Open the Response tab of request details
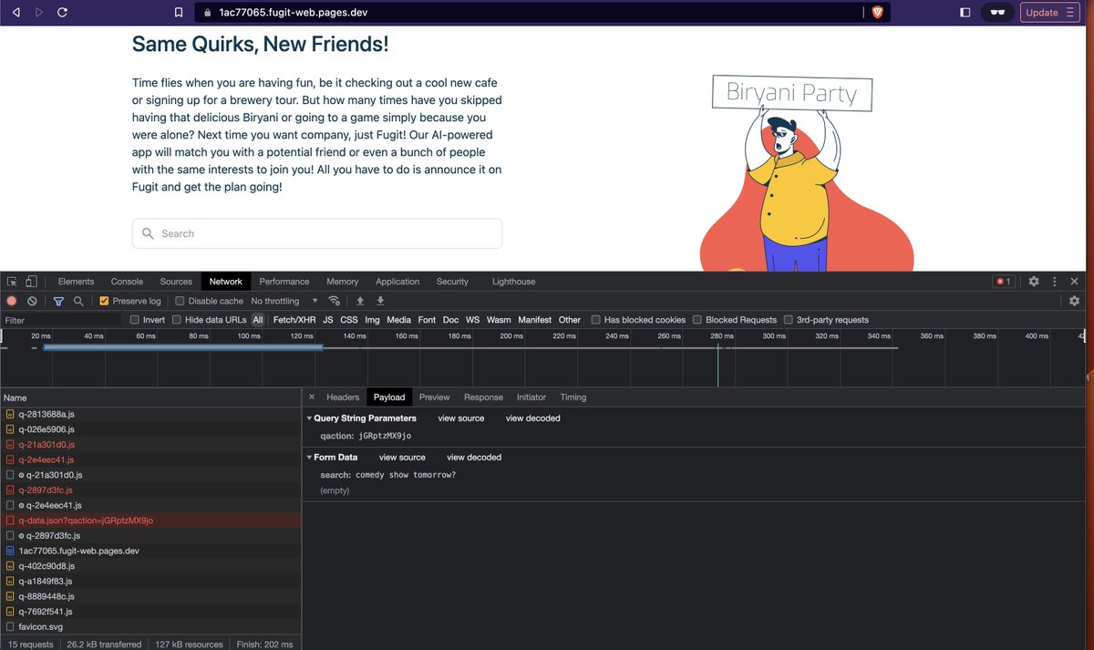This screenshot has width=1094, height=650. coord(483,397)
